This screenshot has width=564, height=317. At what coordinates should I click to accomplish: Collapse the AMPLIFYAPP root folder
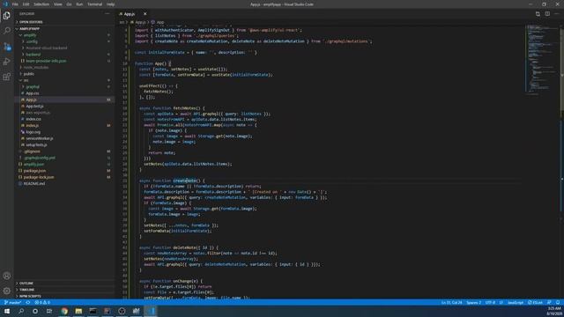[64, 29]
